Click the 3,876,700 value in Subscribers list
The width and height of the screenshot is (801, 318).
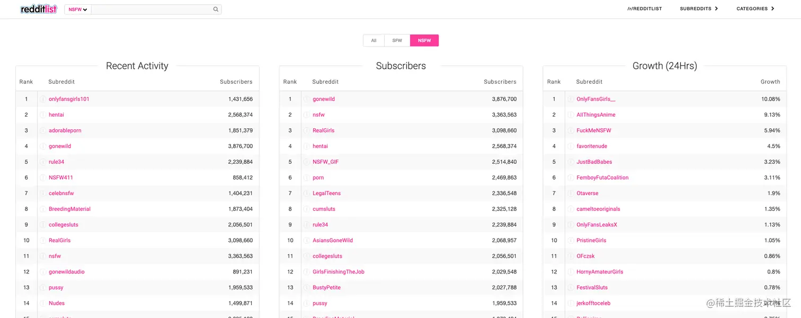point(504,99)
